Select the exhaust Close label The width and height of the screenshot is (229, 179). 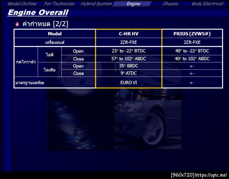[x=78, y=73]
